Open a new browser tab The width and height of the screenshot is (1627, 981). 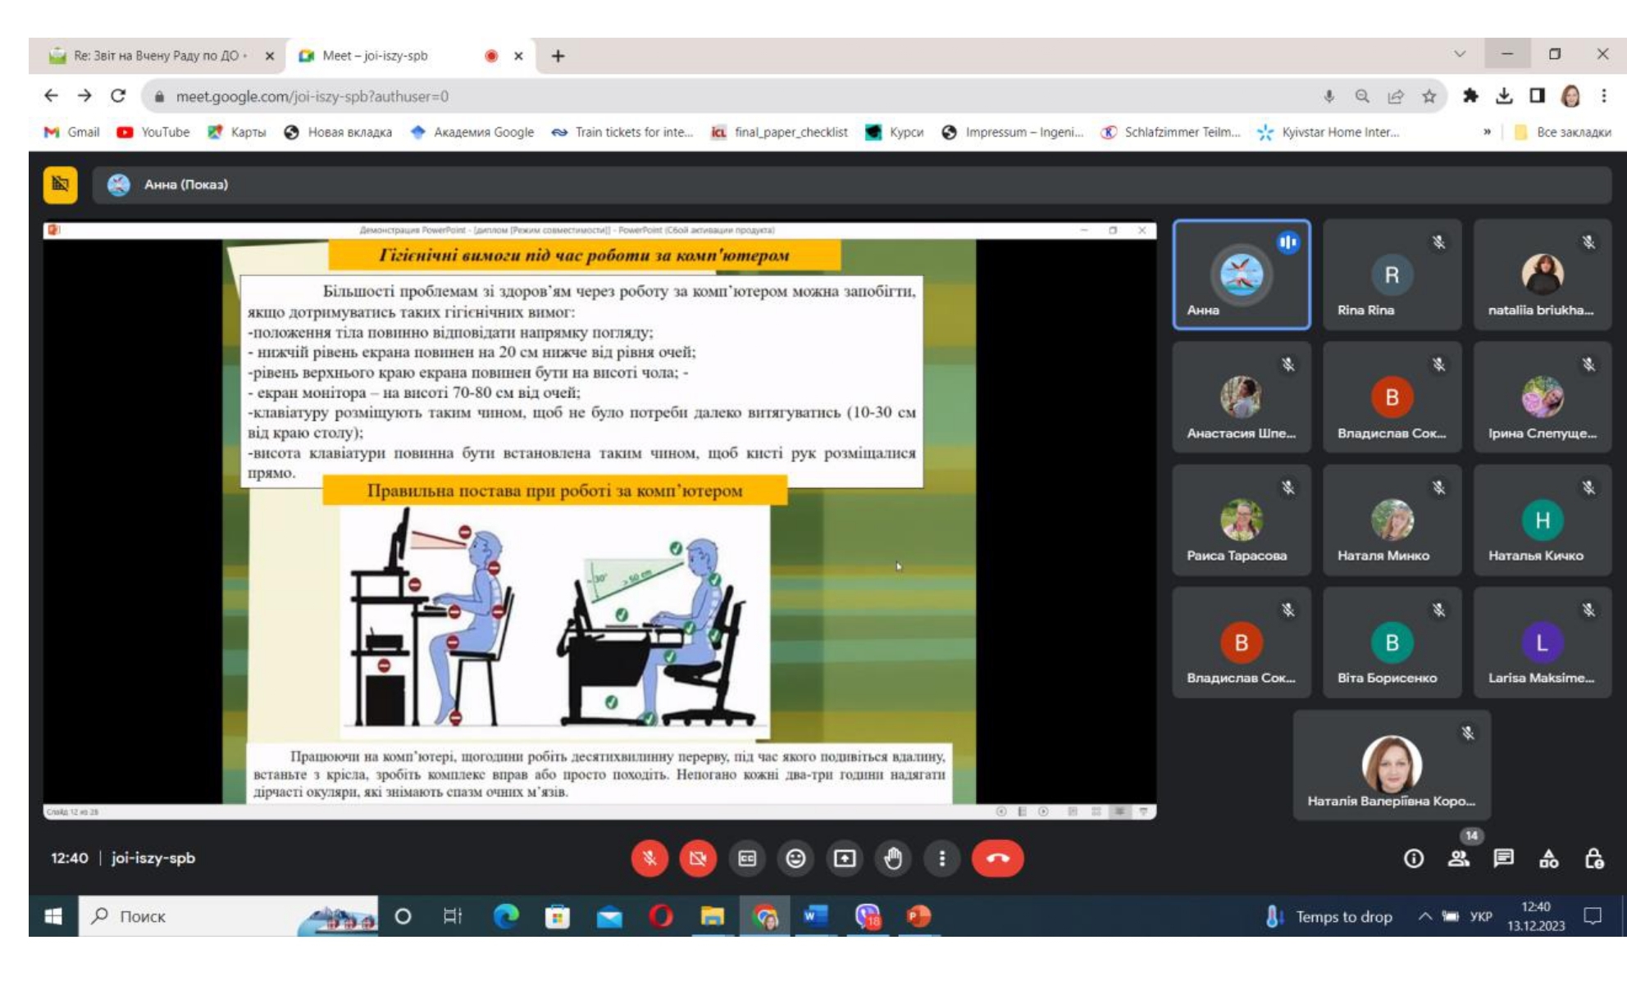(558, 56)
